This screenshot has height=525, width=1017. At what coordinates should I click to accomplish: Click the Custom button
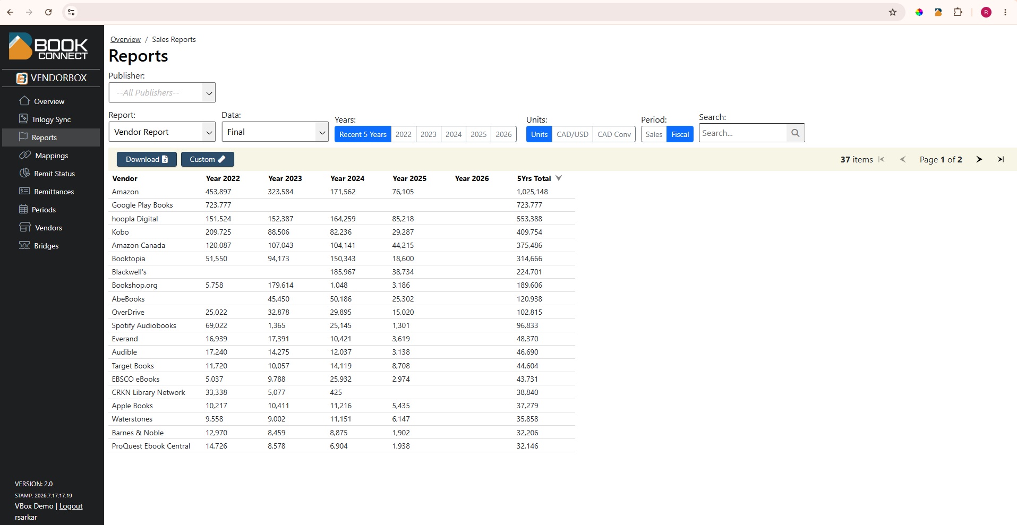(x=208, y=159)
